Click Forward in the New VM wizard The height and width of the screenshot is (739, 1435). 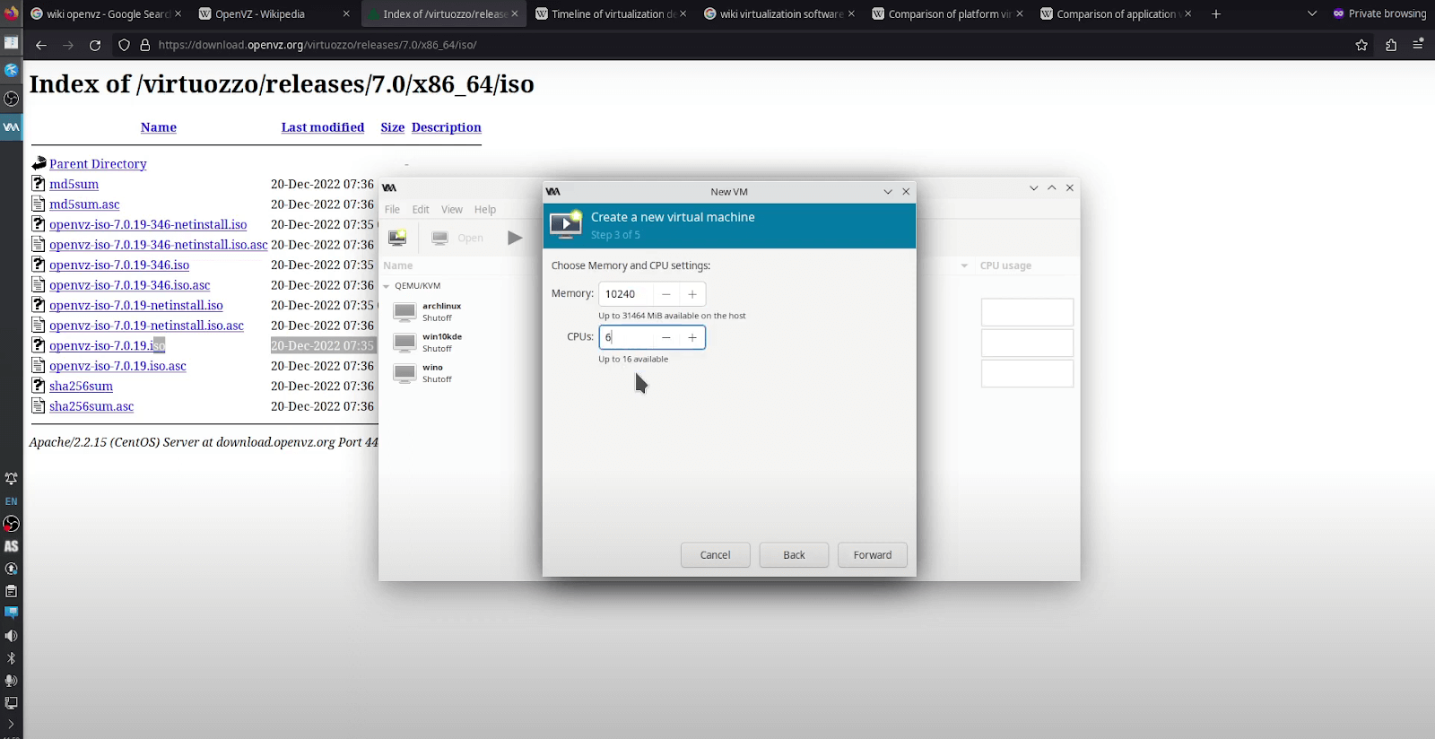point(873,555)
